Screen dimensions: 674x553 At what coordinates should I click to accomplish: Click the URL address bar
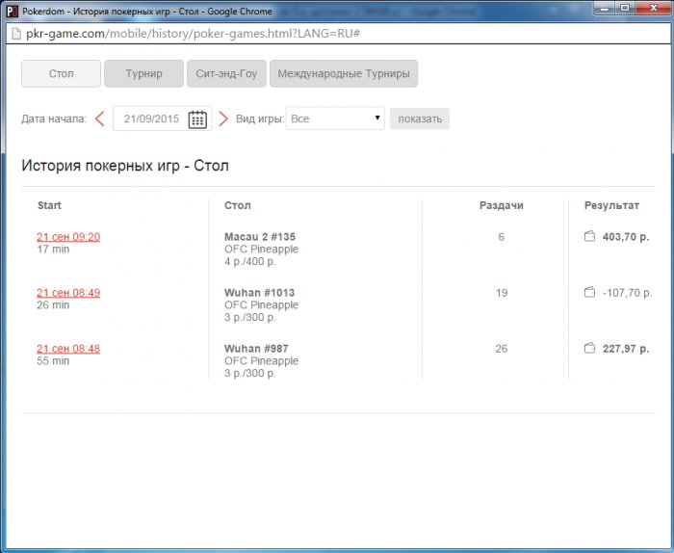[339, 34]
